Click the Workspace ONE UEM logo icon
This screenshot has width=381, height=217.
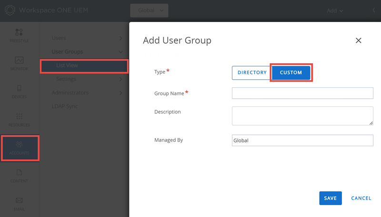pos(10,10)
